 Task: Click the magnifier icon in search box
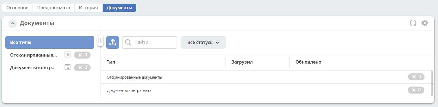pyautogui.click(x=128, y=43)
